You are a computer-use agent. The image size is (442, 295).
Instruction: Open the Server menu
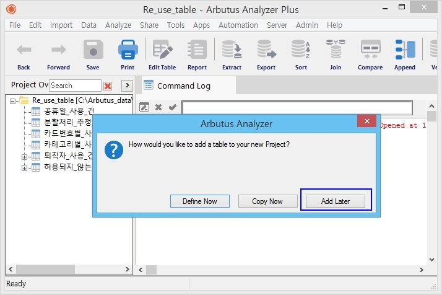click(x=277, y=25)
